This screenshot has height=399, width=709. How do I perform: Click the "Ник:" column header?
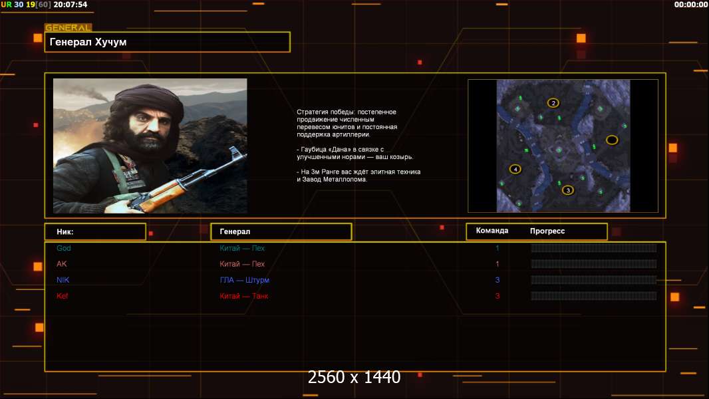95,231
